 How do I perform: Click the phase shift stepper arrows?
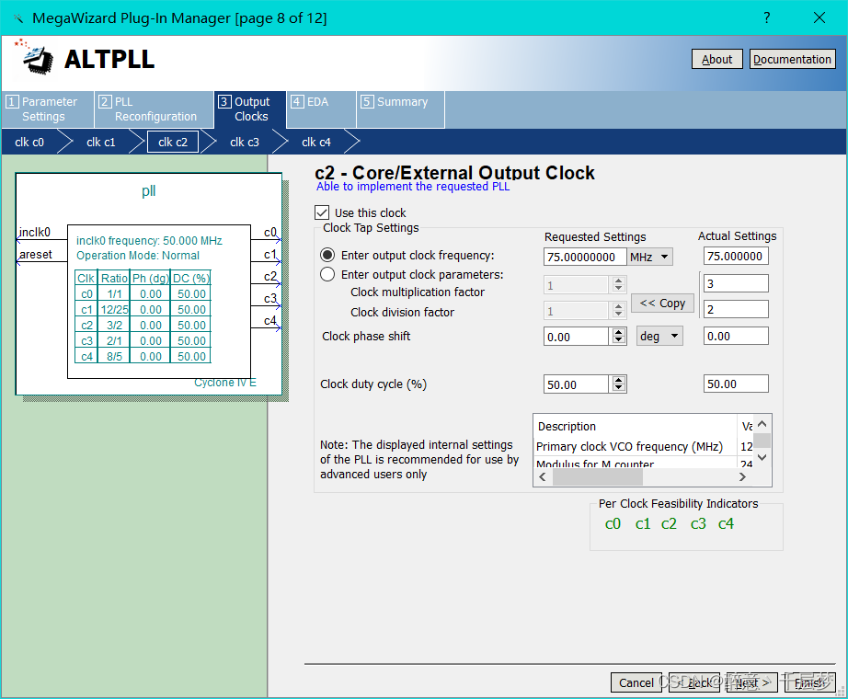[x=619, y=337]
